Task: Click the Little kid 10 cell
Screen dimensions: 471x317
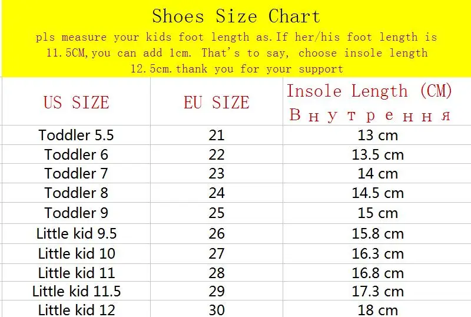Action: [x=77, y=253]
